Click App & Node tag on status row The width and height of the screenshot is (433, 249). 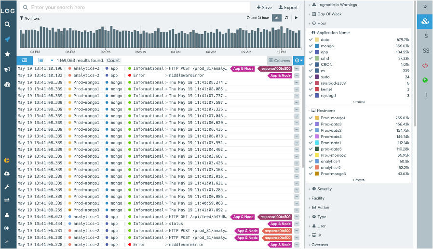pos(280,224)
